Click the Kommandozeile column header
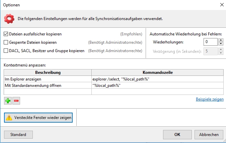This screenshot has height=143, width=226. point(158,73)
